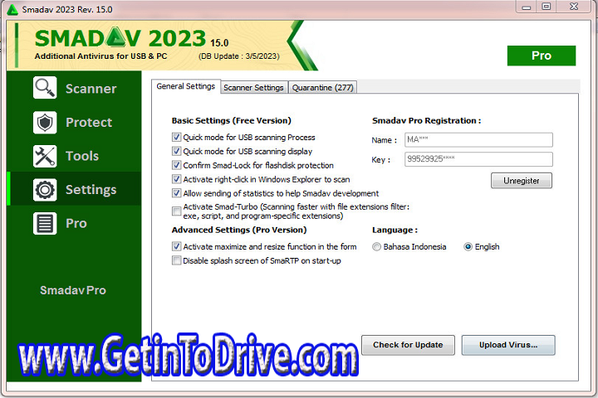This screenshot has height=398, width=598.
Task: Select the Protect shield icon
Action: [45, 122]
